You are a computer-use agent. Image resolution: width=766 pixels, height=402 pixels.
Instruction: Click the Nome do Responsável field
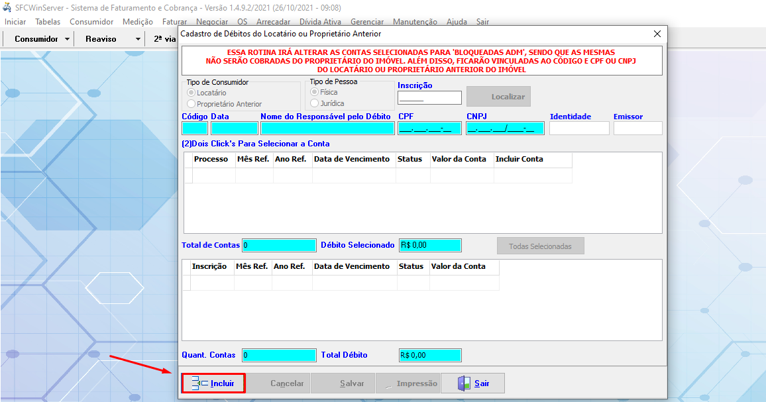[327, 128]
